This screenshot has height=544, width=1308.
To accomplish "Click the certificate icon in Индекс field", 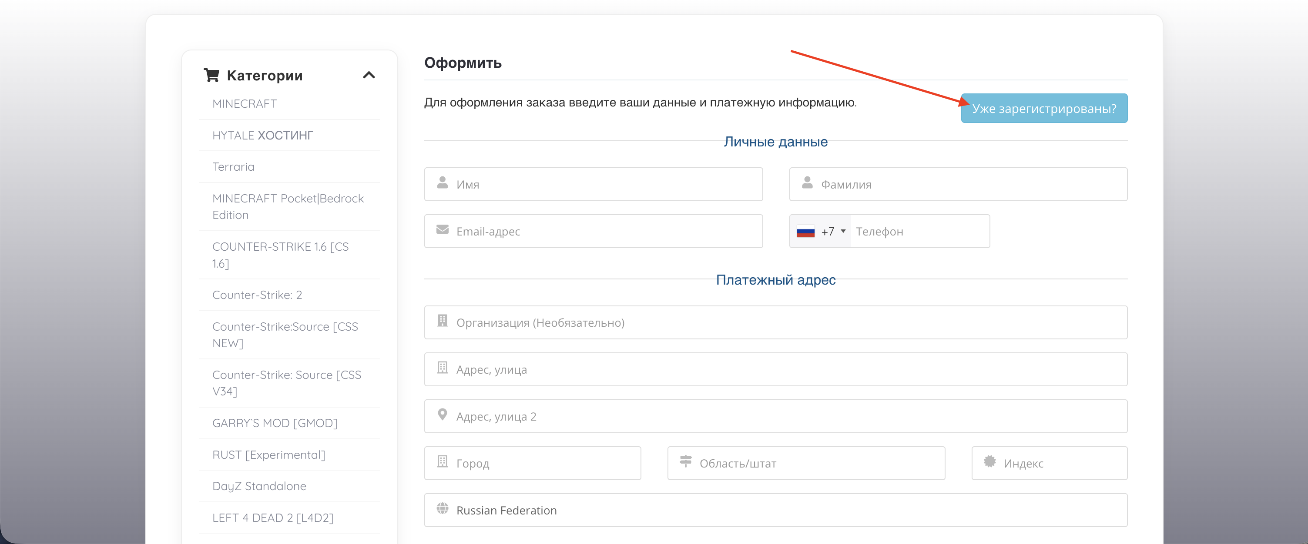I will coord(989,462).
